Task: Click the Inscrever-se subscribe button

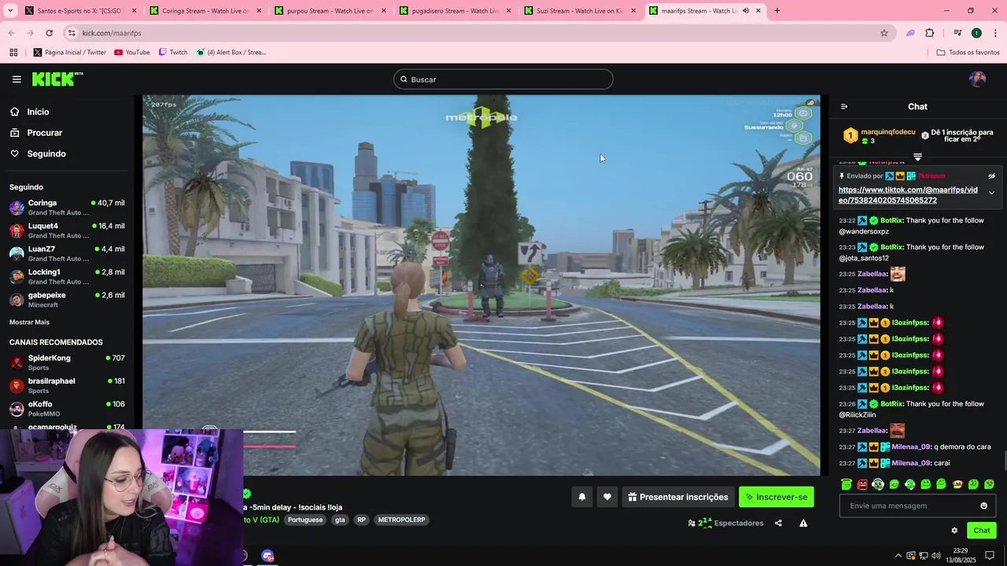Action: point(776,497)
